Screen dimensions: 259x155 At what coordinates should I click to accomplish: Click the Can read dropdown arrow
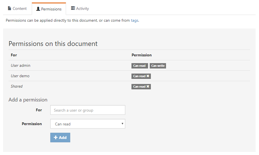point(122,124)
